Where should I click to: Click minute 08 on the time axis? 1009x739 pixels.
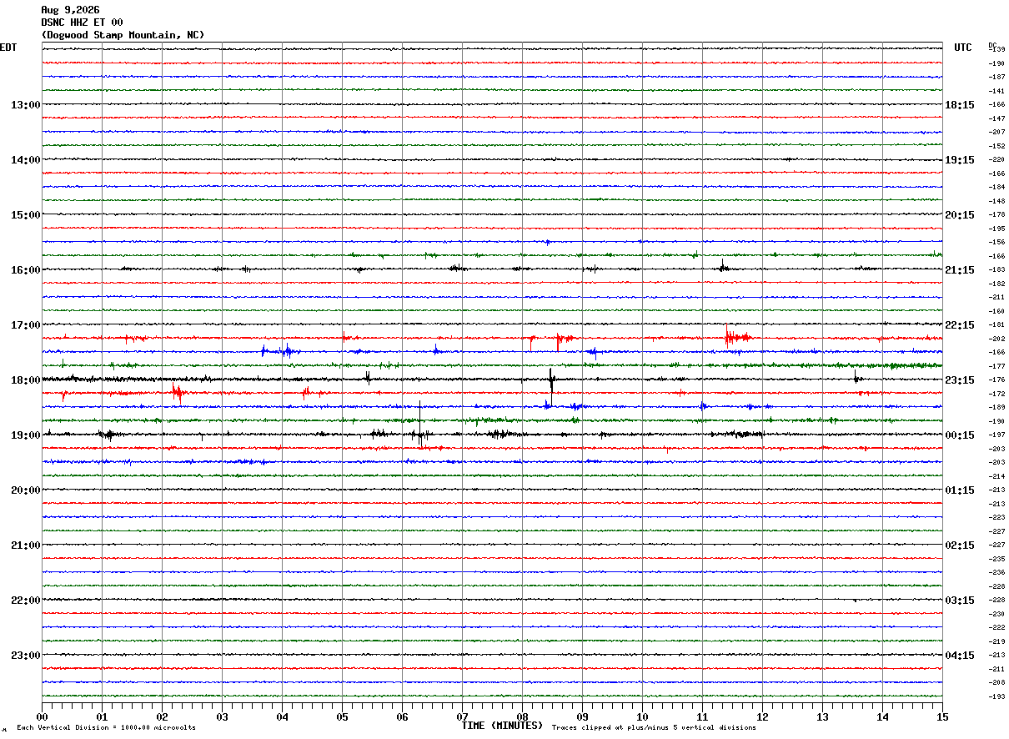(522, 716)
